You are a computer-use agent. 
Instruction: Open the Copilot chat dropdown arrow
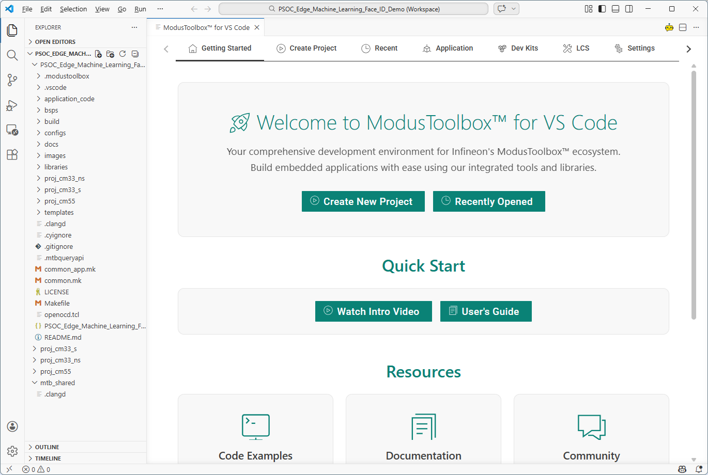tap(514, 9)
